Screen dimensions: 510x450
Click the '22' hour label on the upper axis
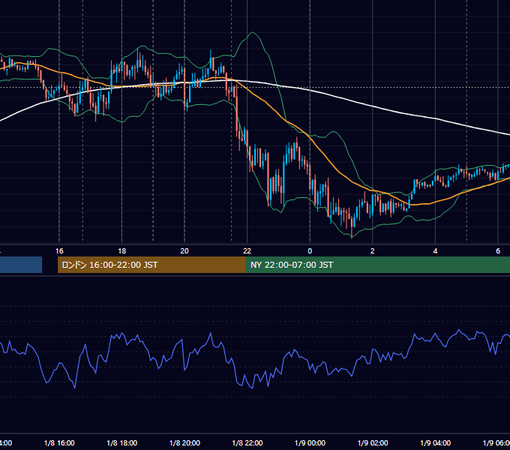point(247,251)
